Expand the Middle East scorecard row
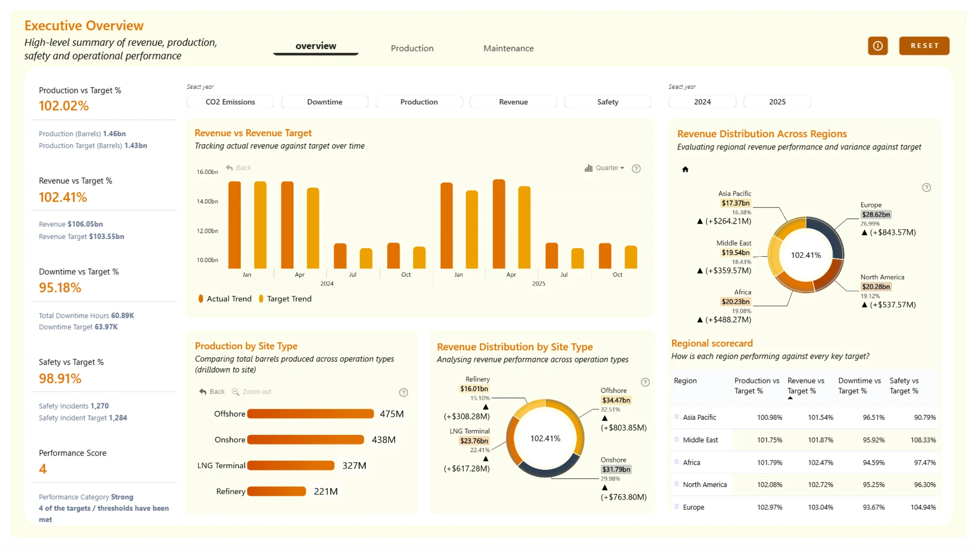The height and width of the screenshot is (549, 977). click(x=677, y=439)
